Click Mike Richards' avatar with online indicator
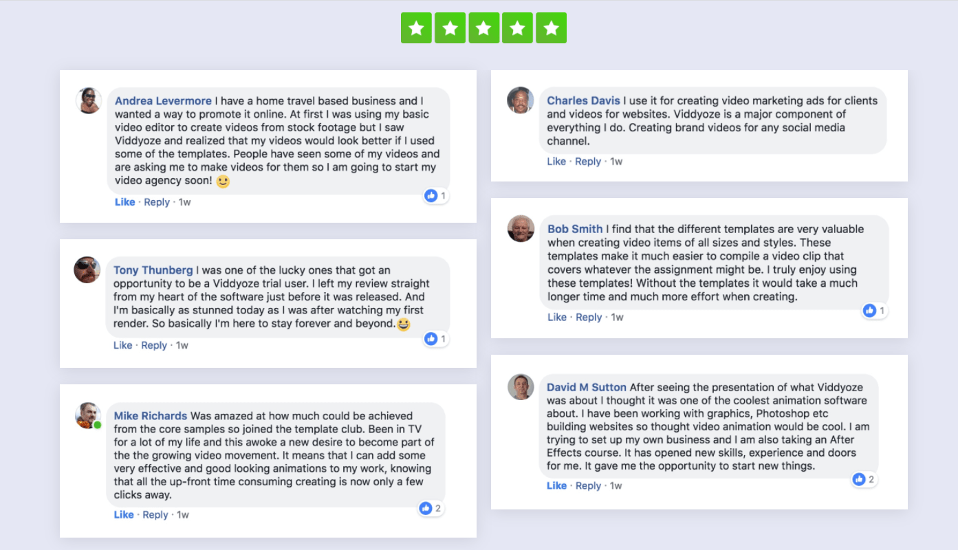The width and height of the screenshot is (958, 550). pos(88,416)
